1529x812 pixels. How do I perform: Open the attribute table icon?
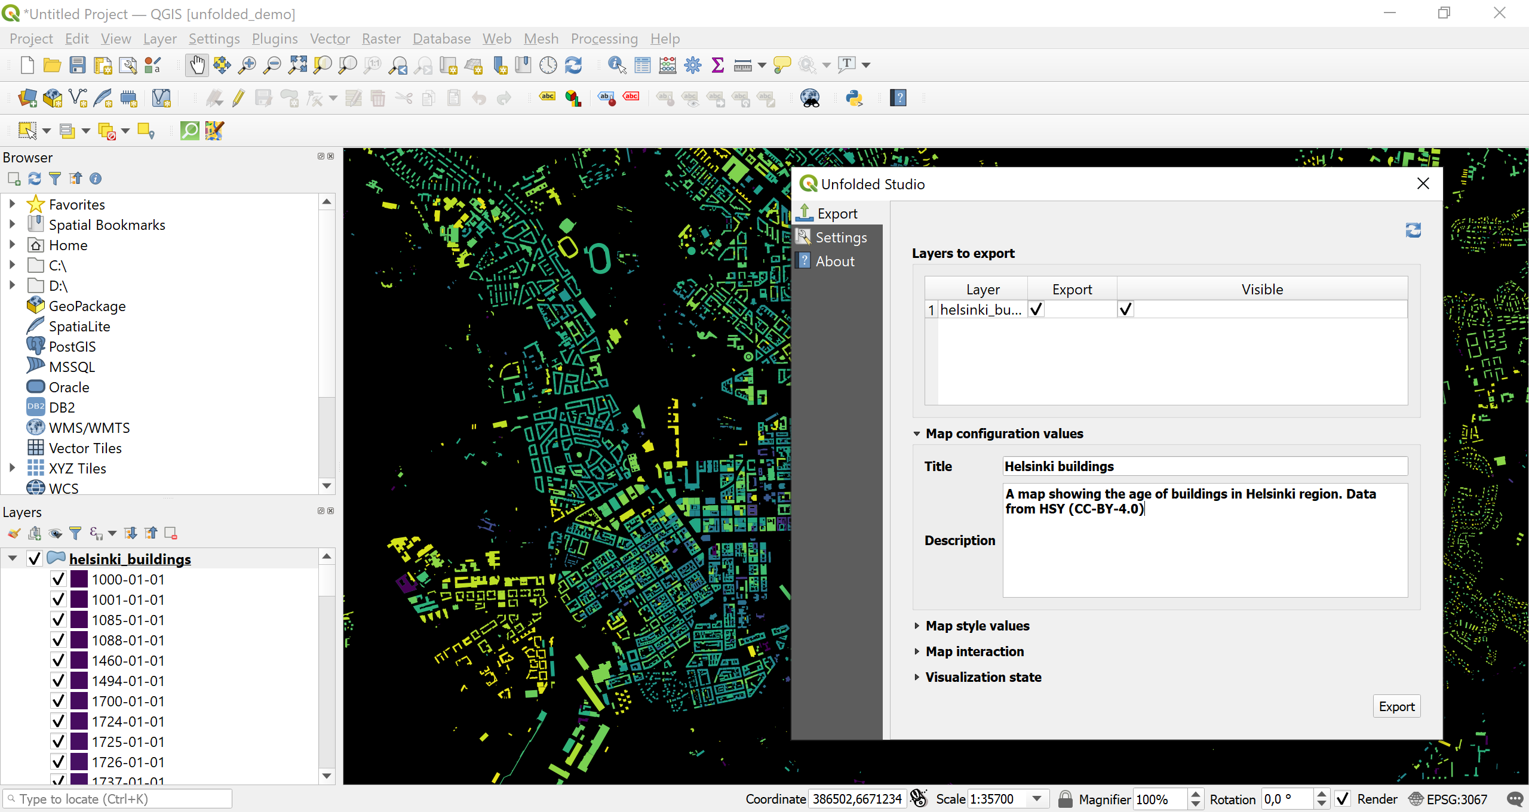pos(643,65)
